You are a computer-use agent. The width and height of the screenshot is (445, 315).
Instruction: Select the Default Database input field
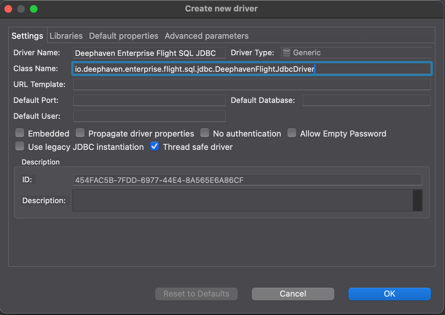[366, 100]
